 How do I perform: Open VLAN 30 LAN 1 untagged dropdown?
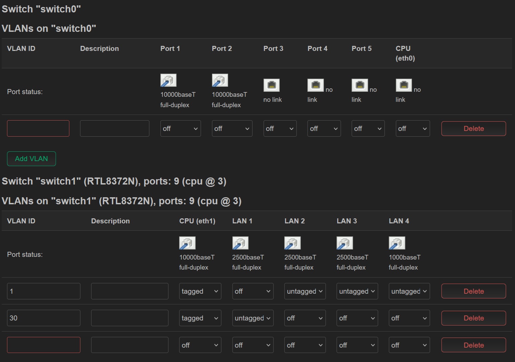(252, 318)
